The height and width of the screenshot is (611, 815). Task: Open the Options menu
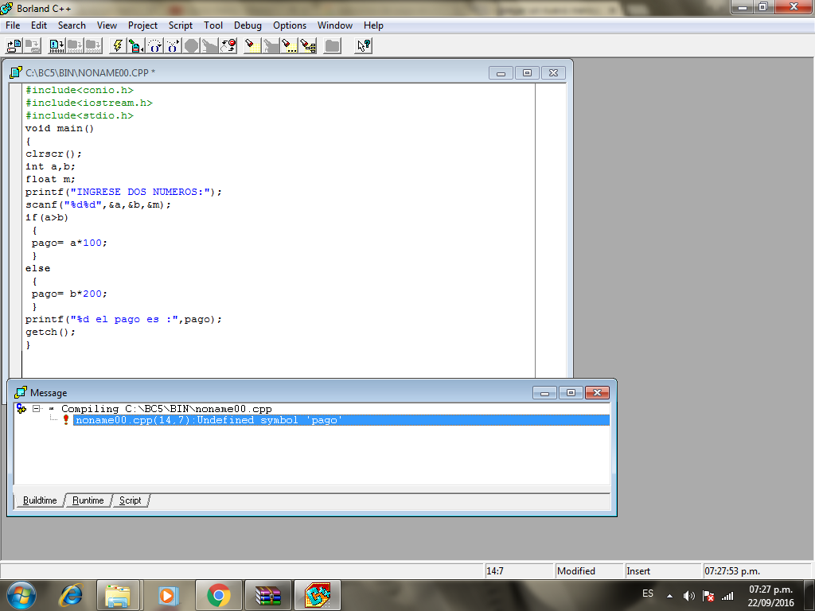coord(290,25)
